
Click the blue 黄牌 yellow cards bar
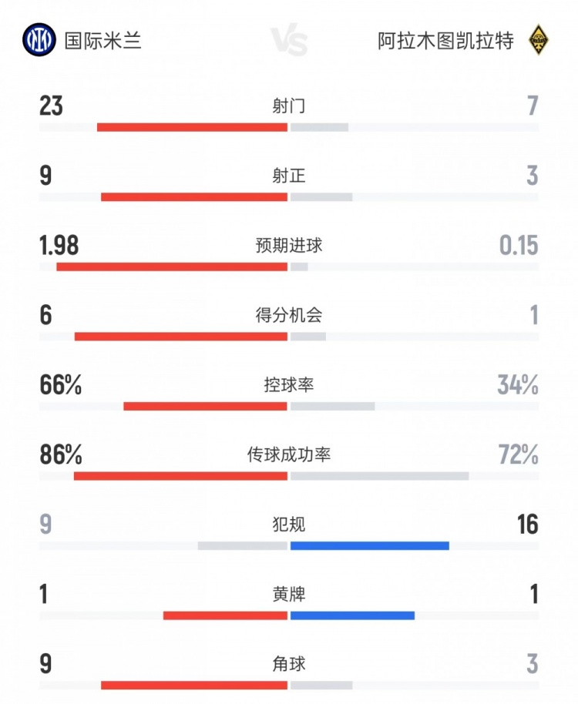point(352,615)
